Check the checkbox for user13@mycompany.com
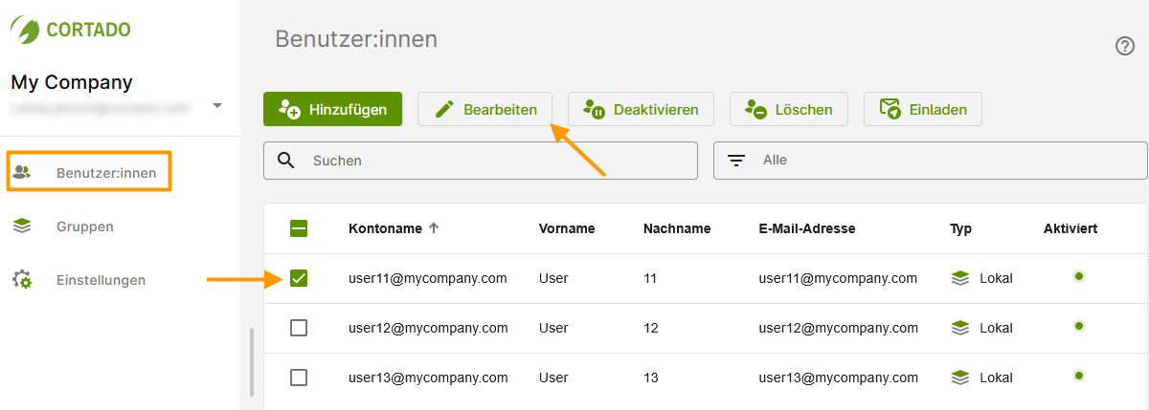 299,378
